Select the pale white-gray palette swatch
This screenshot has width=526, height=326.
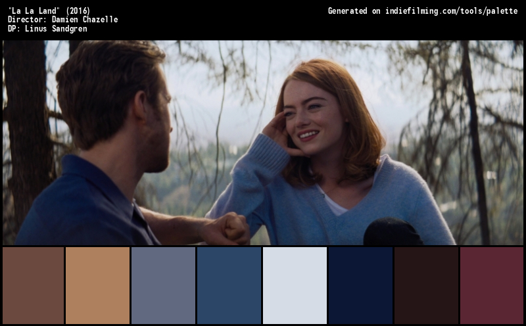pyautogui.click(x=295, y=285)
